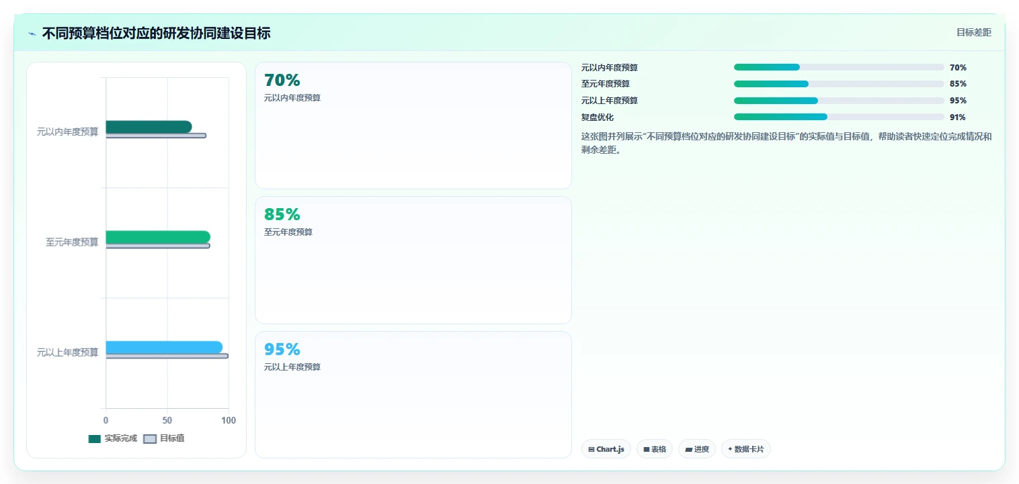The height and width of the screenshot is (484, 1019).
Task: Click the 目标差距 label in header
Action: pyautogui.click(x=974, y=32)
